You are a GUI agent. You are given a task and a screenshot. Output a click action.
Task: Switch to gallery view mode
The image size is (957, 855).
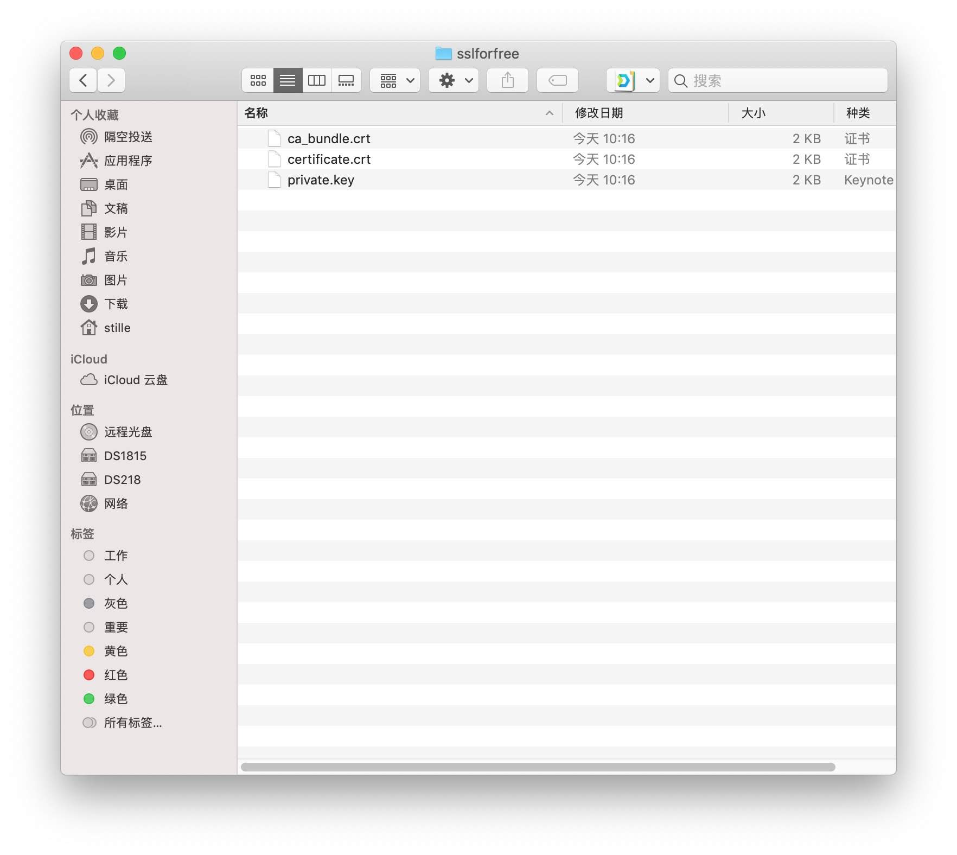pos(346,81)
